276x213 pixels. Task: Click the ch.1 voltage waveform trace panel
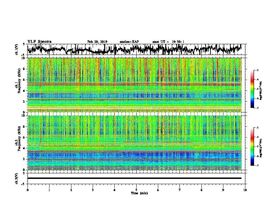coord(136,49)
